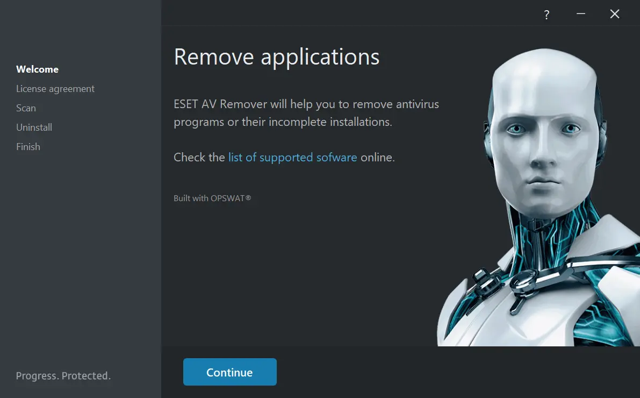640x398 pixels.
Task: Select the Finish step in the sidebar
Action: pyautogui.click(x=28, y=147)
